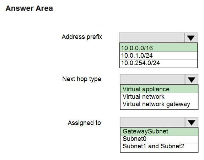Choose the 10.0.1.0/24 address prefix

point(159,56)
